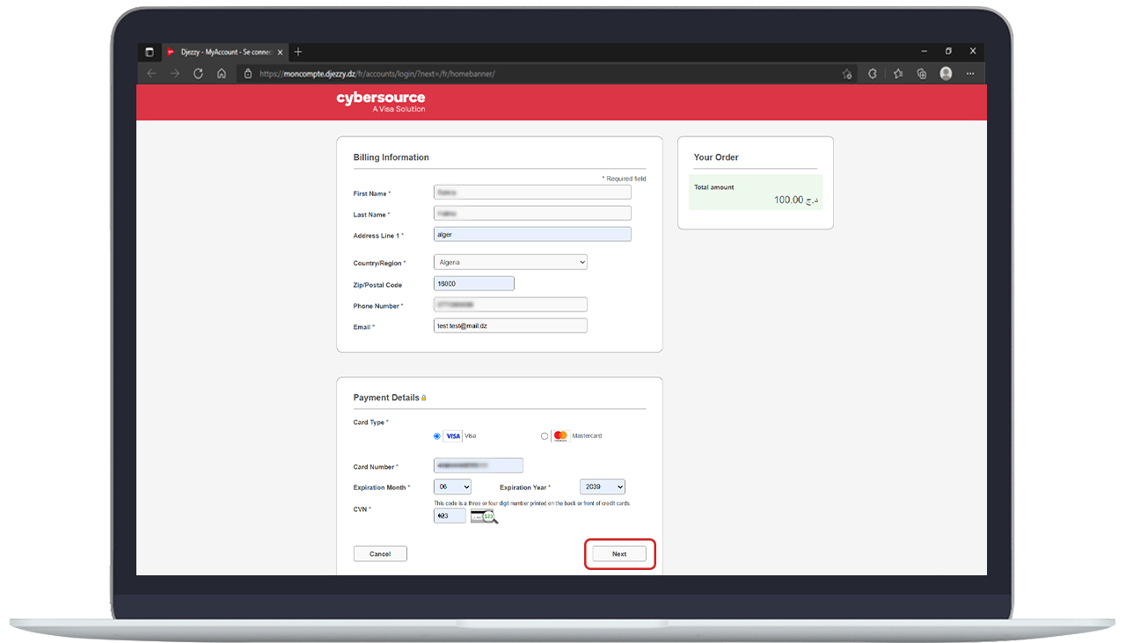Click the Visa card logo
Image resolution: width=1126 pixels, height=643 pixels.
(x=452, y=435)
